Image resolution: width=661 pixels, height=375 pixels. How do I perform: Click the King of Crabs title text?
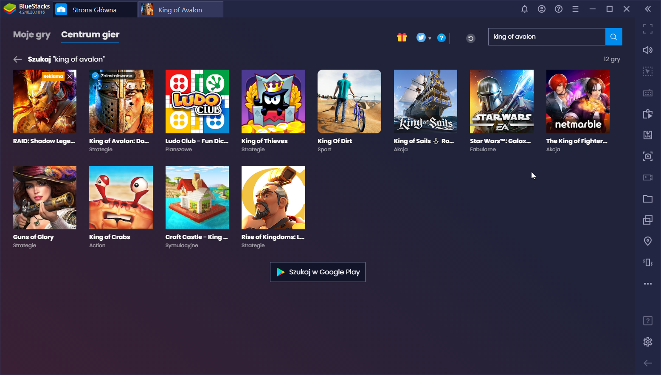(x=110, y=237)
